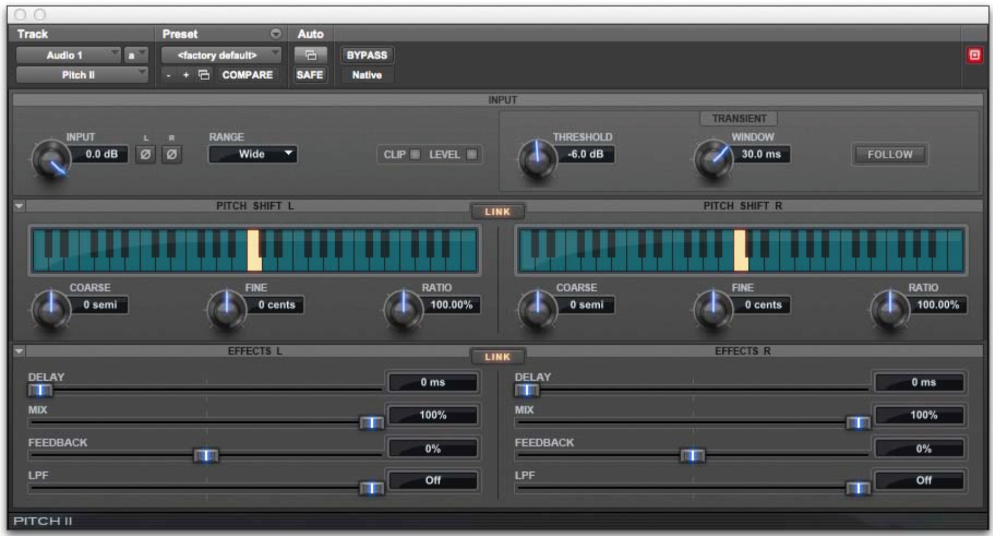Image resolution: width=993 pixels, height=536 pixels.
Task: Click highlighted key on Pitch Shift R keyboard
Action: pyautogui.click(x=741, y=250)
